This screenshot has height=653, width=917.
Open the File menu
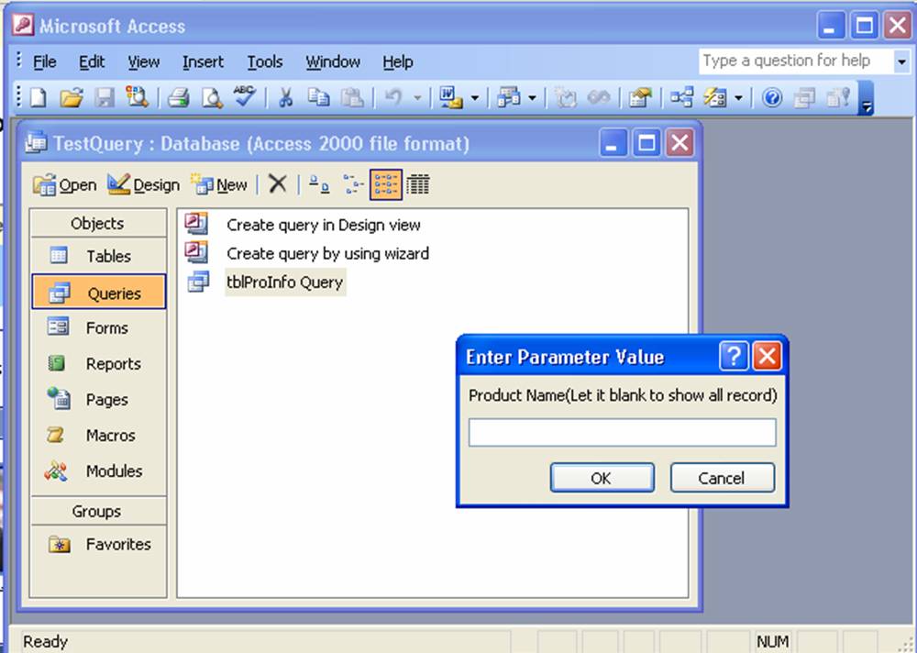tap(44, 61)
